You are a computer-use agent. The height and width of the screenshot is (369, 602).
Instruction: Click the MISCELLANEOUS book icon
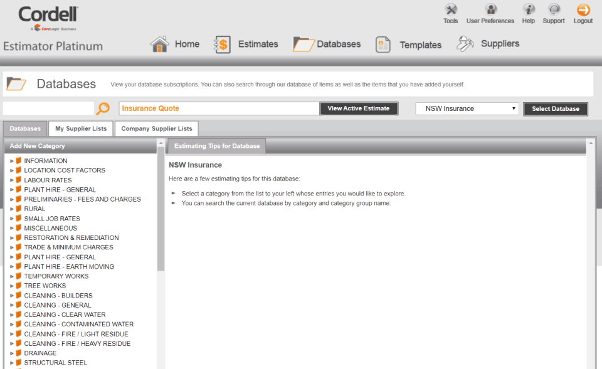tap(18, 228)
